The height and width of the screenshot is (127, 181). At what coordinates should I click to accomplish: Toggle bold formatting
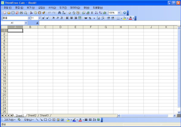[53, 18]
